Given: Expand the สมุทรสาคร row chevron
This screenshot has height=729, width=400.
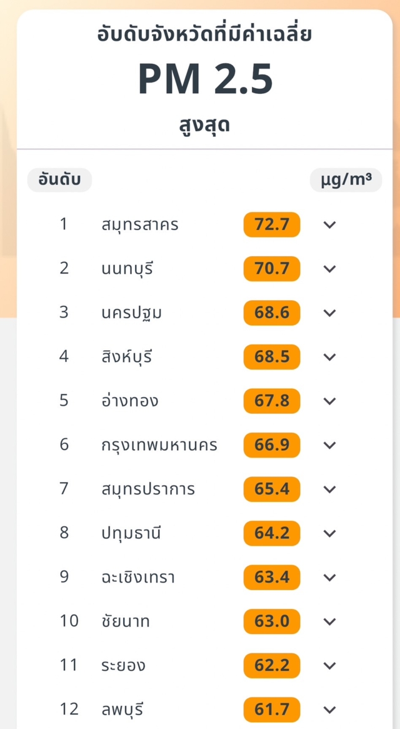Looking at the screenshot, I should coord(330,225).
